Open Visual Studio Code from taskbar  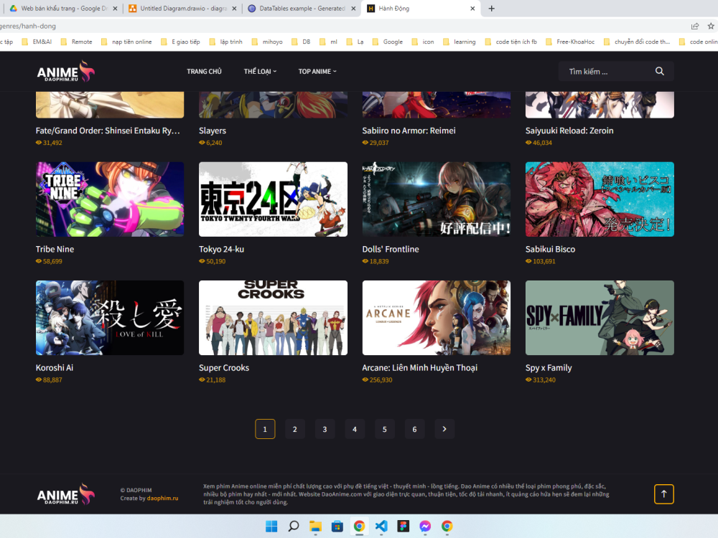coord(381,526)
